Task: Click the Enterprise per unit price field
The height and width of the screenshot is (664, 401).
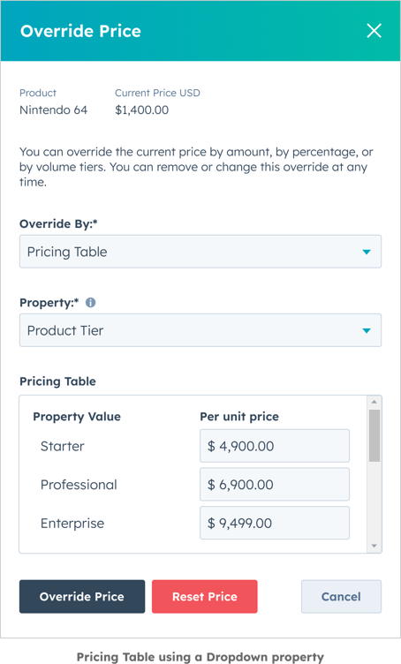Action: [x=275, y=523]
